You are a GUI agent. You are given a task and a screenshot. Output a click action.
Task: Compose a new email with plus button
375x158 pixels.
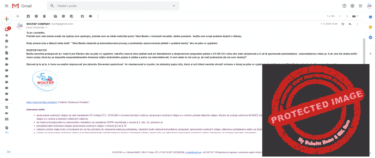[x=7, y=19]
